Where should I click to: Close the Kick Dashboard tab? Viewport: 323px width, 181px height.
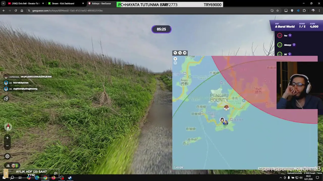coord(83,4)
